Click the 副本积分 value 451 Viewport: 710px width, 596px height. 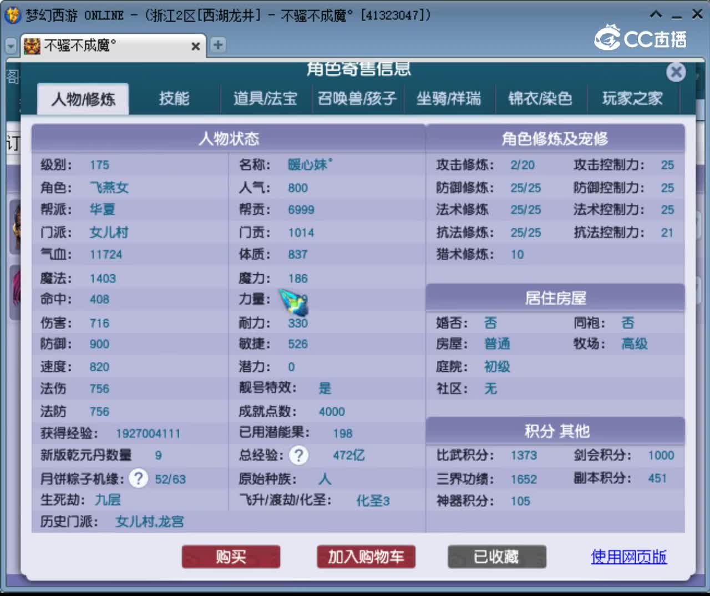tap(657, 478)
